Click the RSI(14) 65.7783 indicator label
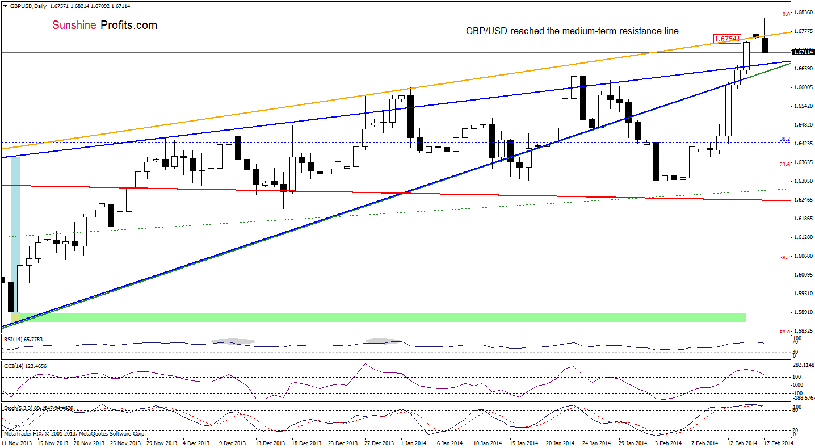815x448 pixels. [x=22, y=339]
